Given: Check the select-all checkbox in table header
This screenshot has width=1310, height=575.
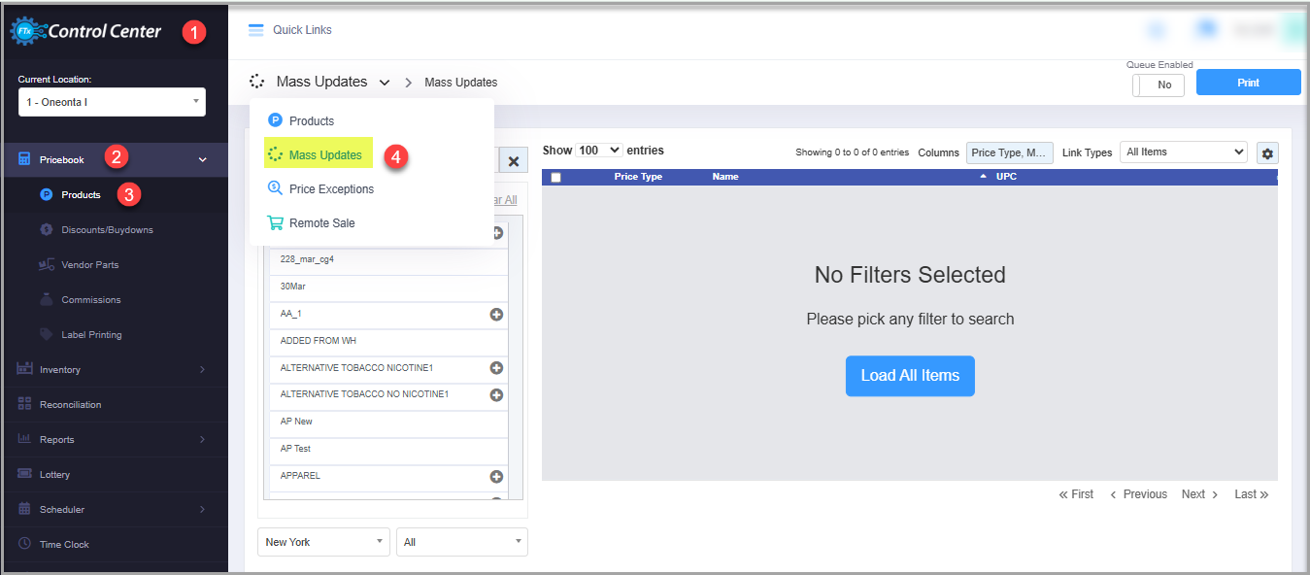Looking at the screenshot, I should (555, 178).
